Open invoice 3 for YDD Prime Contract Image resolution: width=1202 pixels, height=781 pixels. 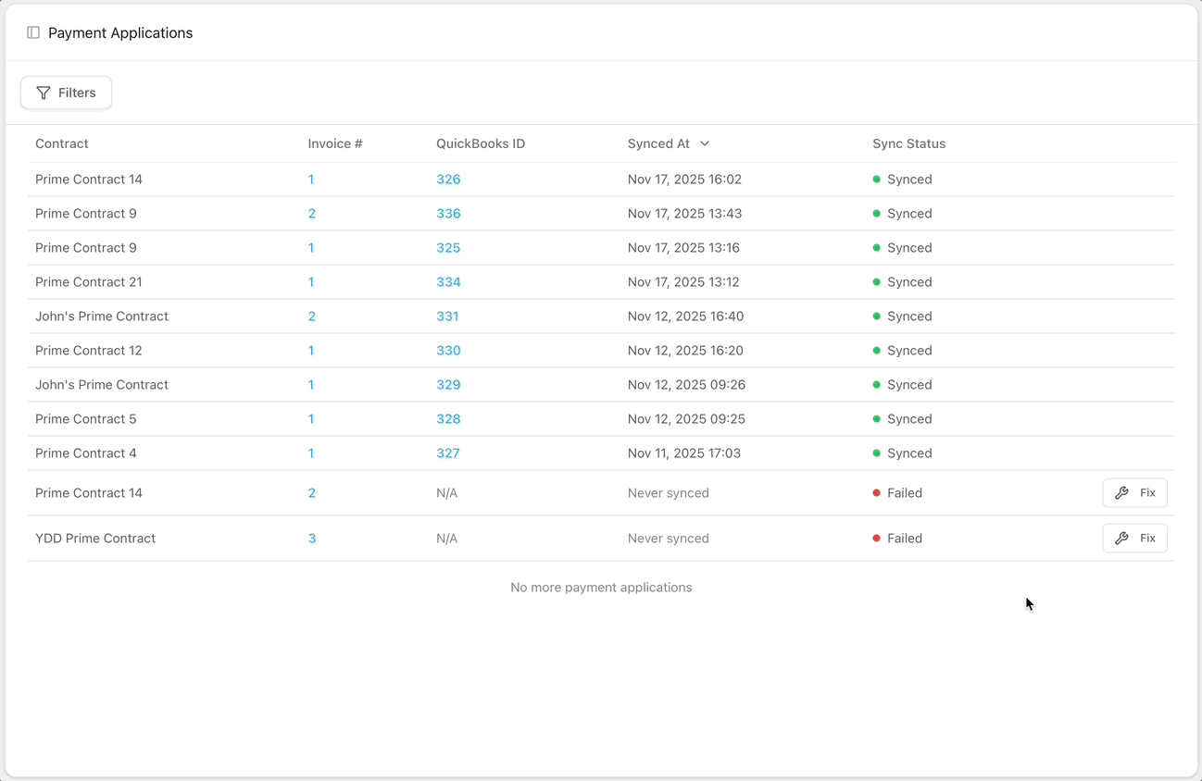[312, 539]
